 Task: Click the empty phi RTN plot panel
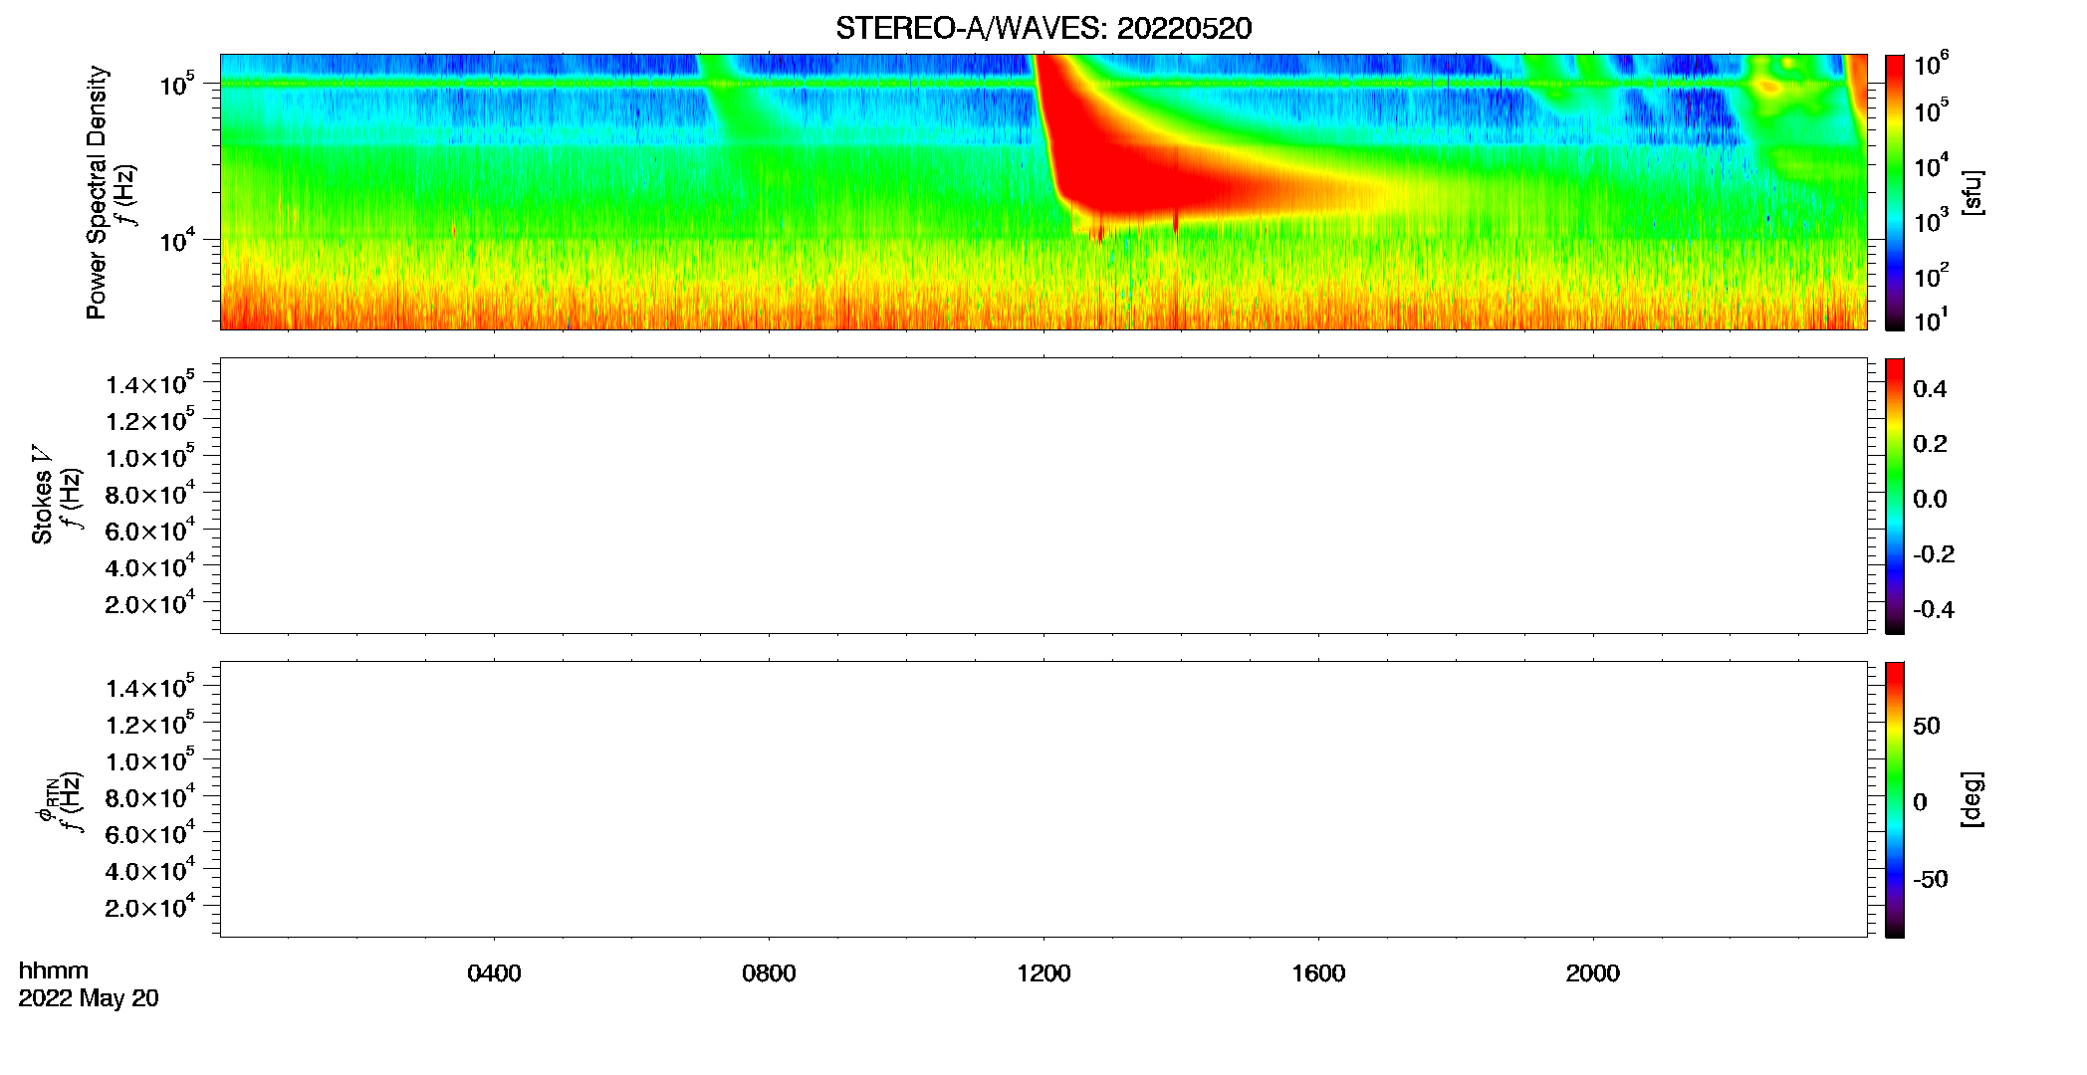[1043, 799]
